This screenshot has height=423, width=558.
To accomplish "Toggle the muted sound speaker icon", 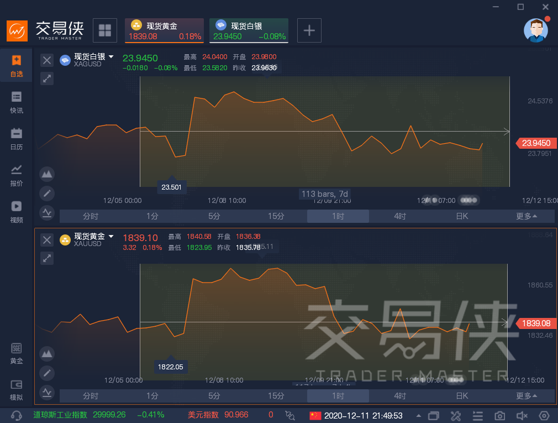I will coord(522,415).
